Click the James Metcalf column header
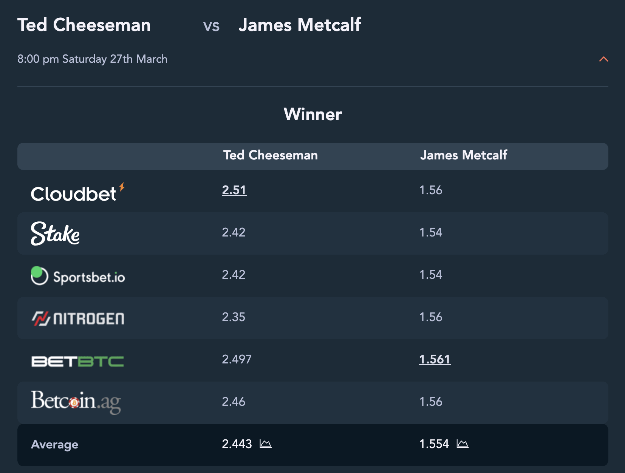The image size is (625, 473). tap(464, 155)
